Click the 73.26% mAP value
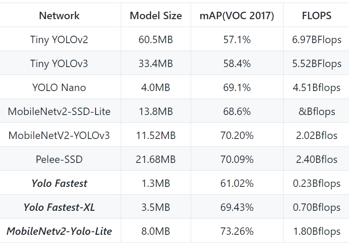The width and height of the screenshot is (349, 247). 237,231
